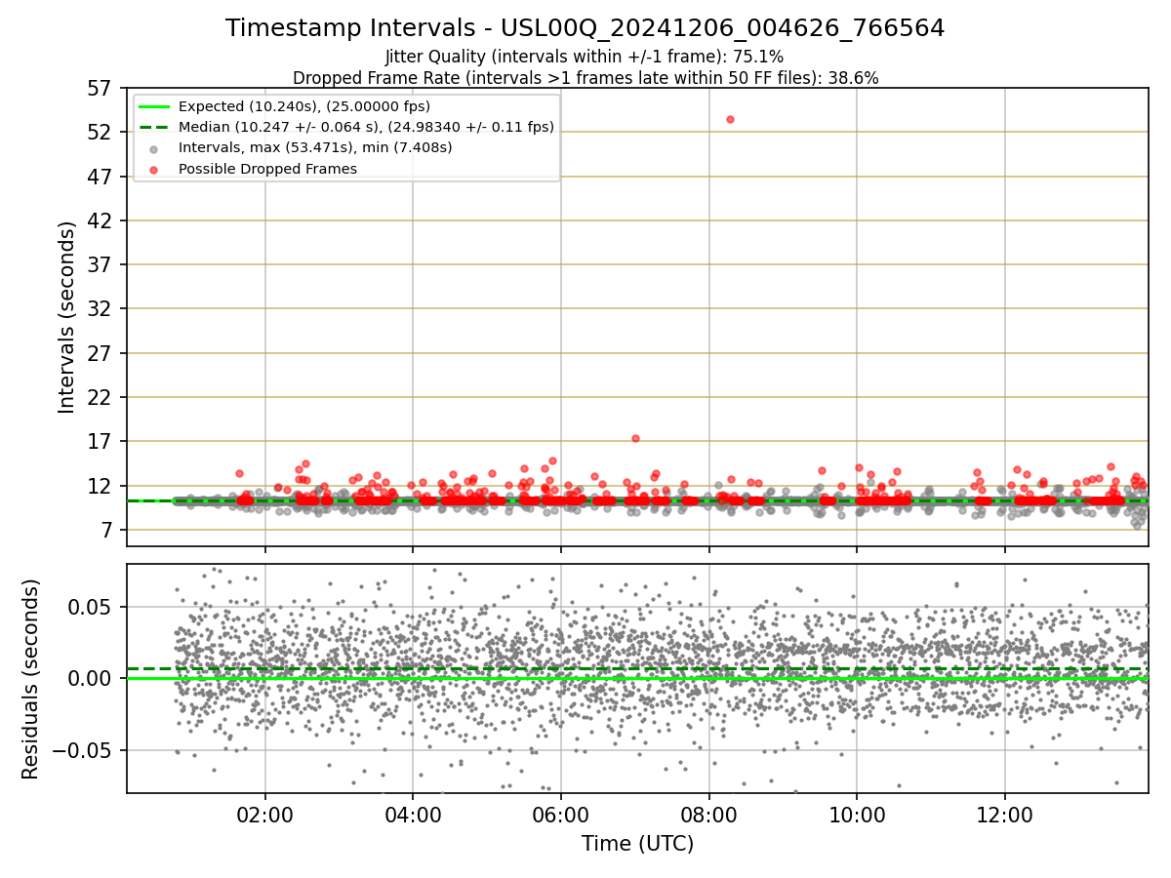1171x878 pixels.
Task: Click the x-axis tick label '06:00'
Action: pyautogui.click(x=560, y=816)
